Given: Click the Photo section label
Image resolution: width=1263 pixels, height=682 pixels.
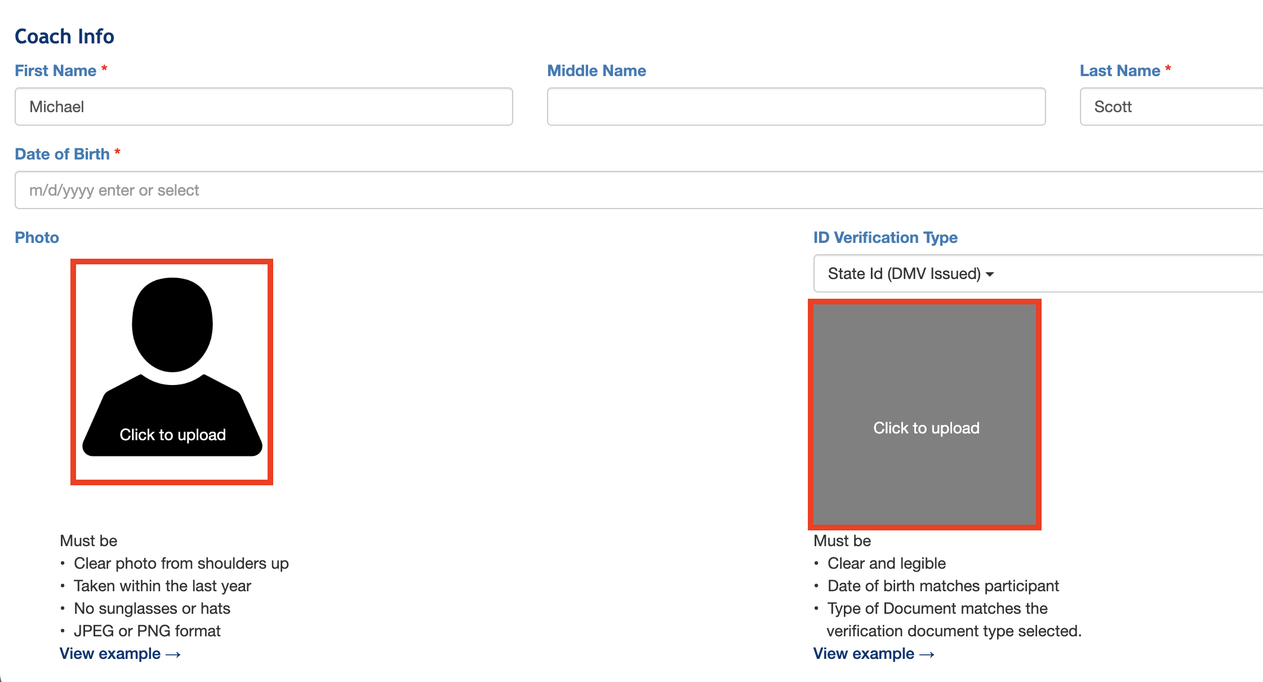Looking at the screenshot, I should click(37, 237).
